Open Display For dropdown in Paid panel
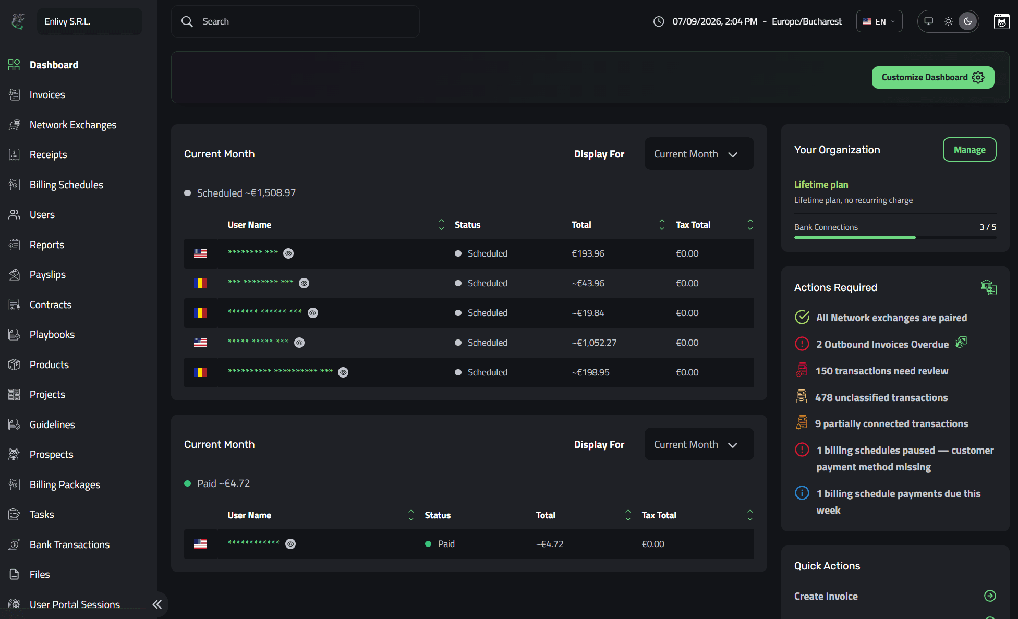 click(699, 444)
